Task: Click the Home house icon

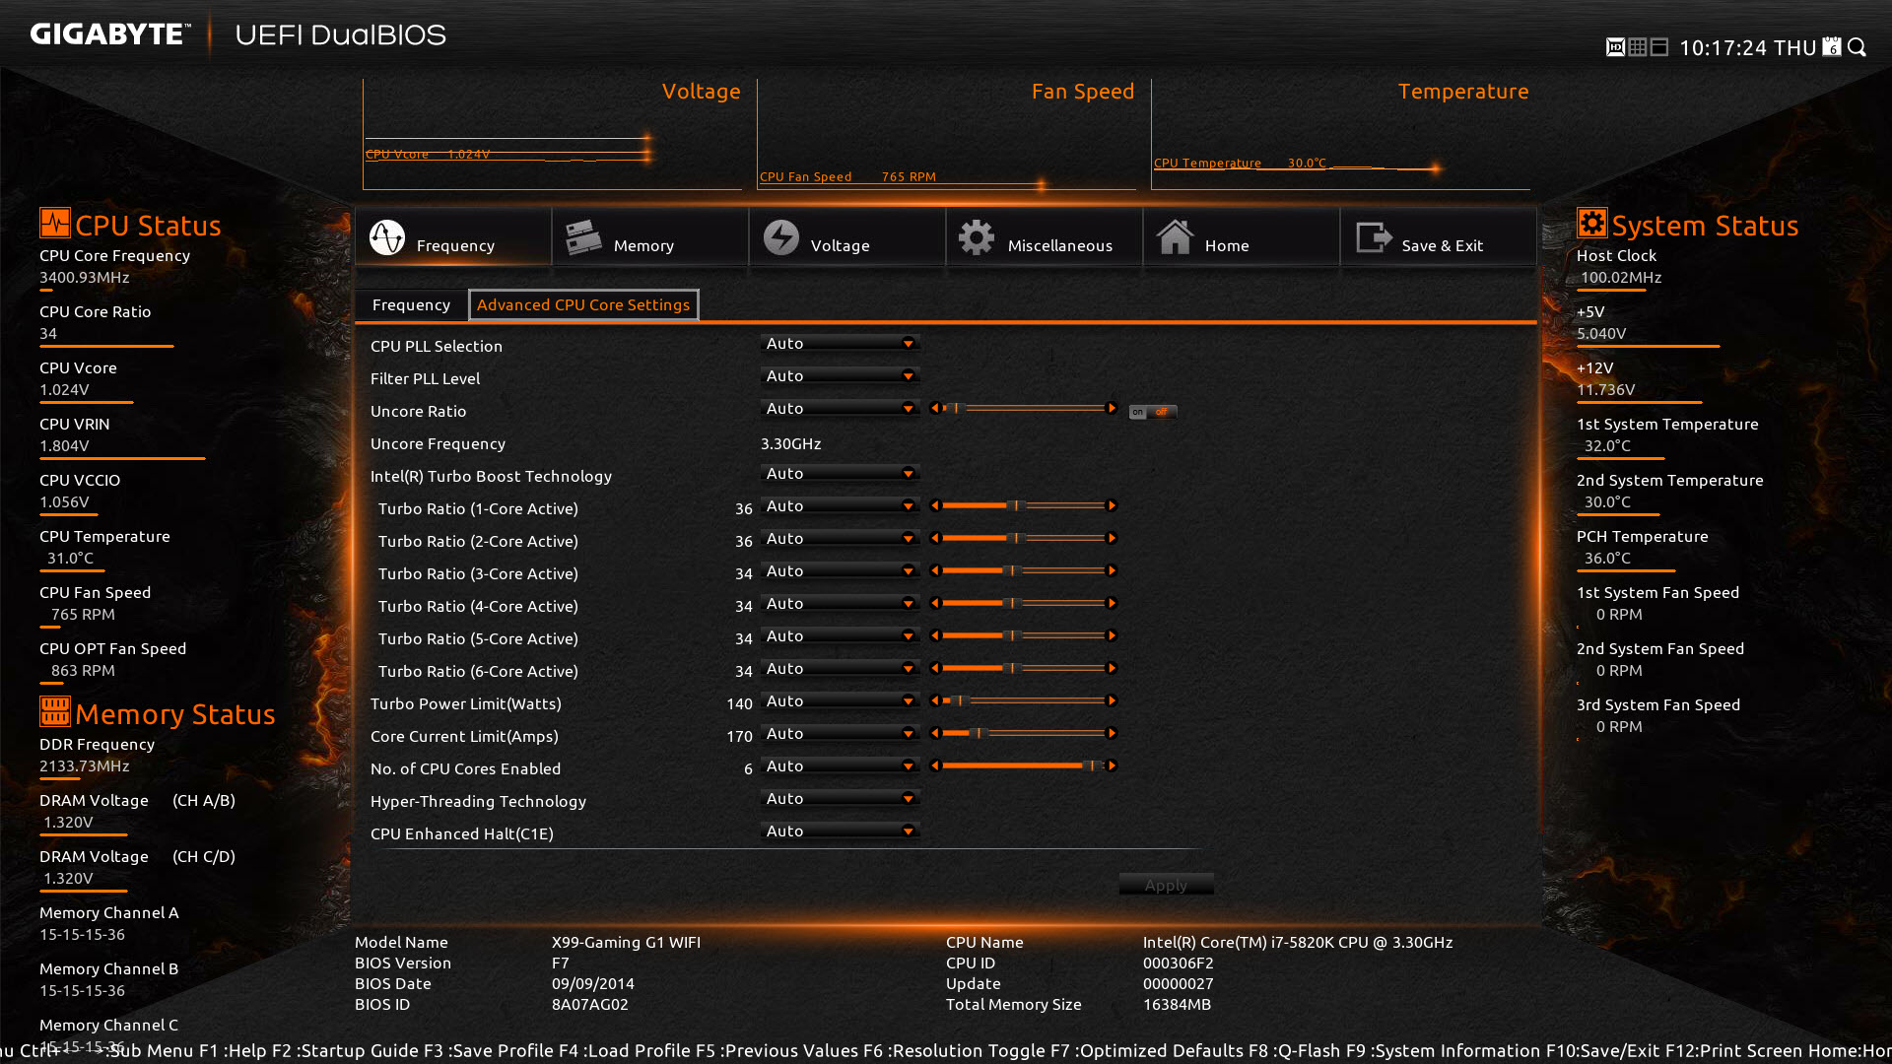Action: [1175, 237]
